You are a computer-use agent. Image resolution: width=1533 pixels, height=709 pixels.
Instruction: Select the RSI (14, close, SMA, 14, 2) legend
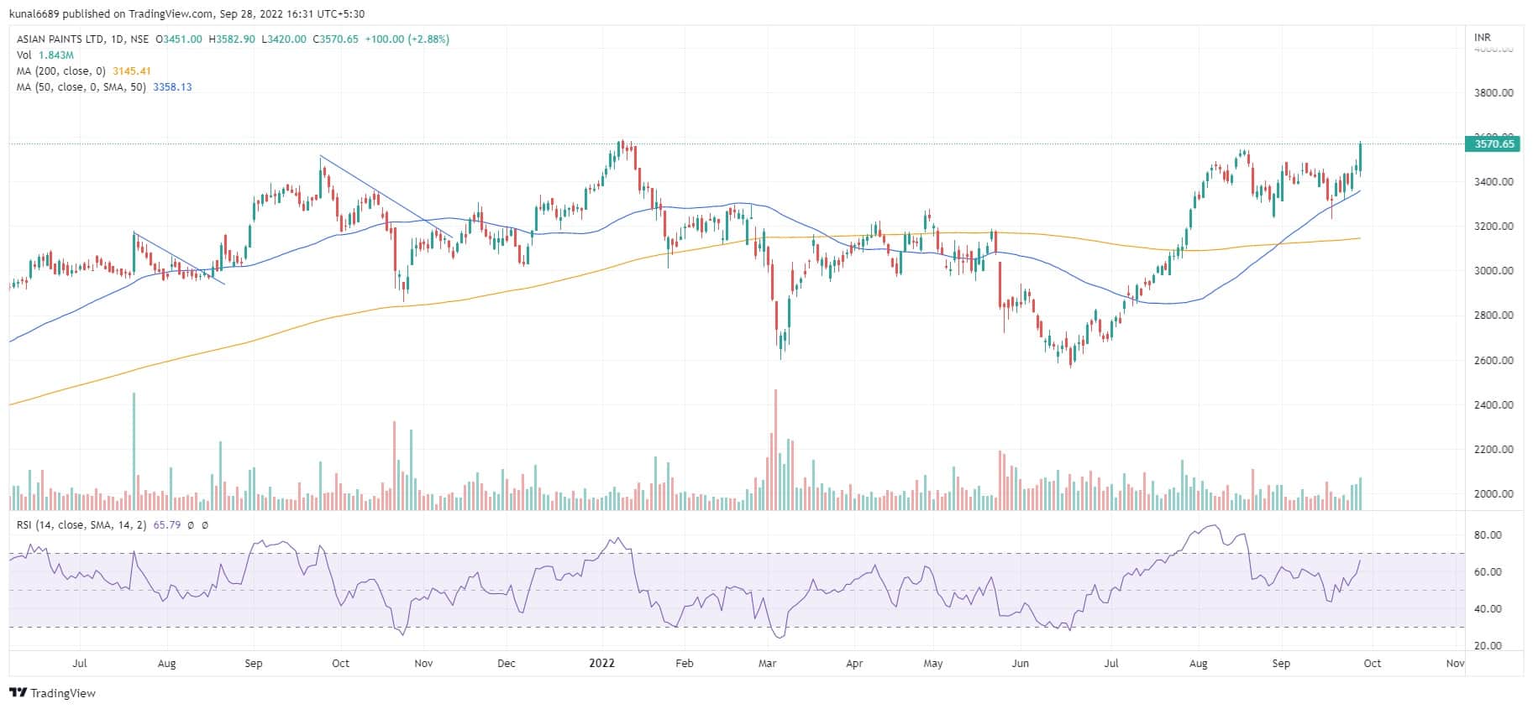point(82,525)
